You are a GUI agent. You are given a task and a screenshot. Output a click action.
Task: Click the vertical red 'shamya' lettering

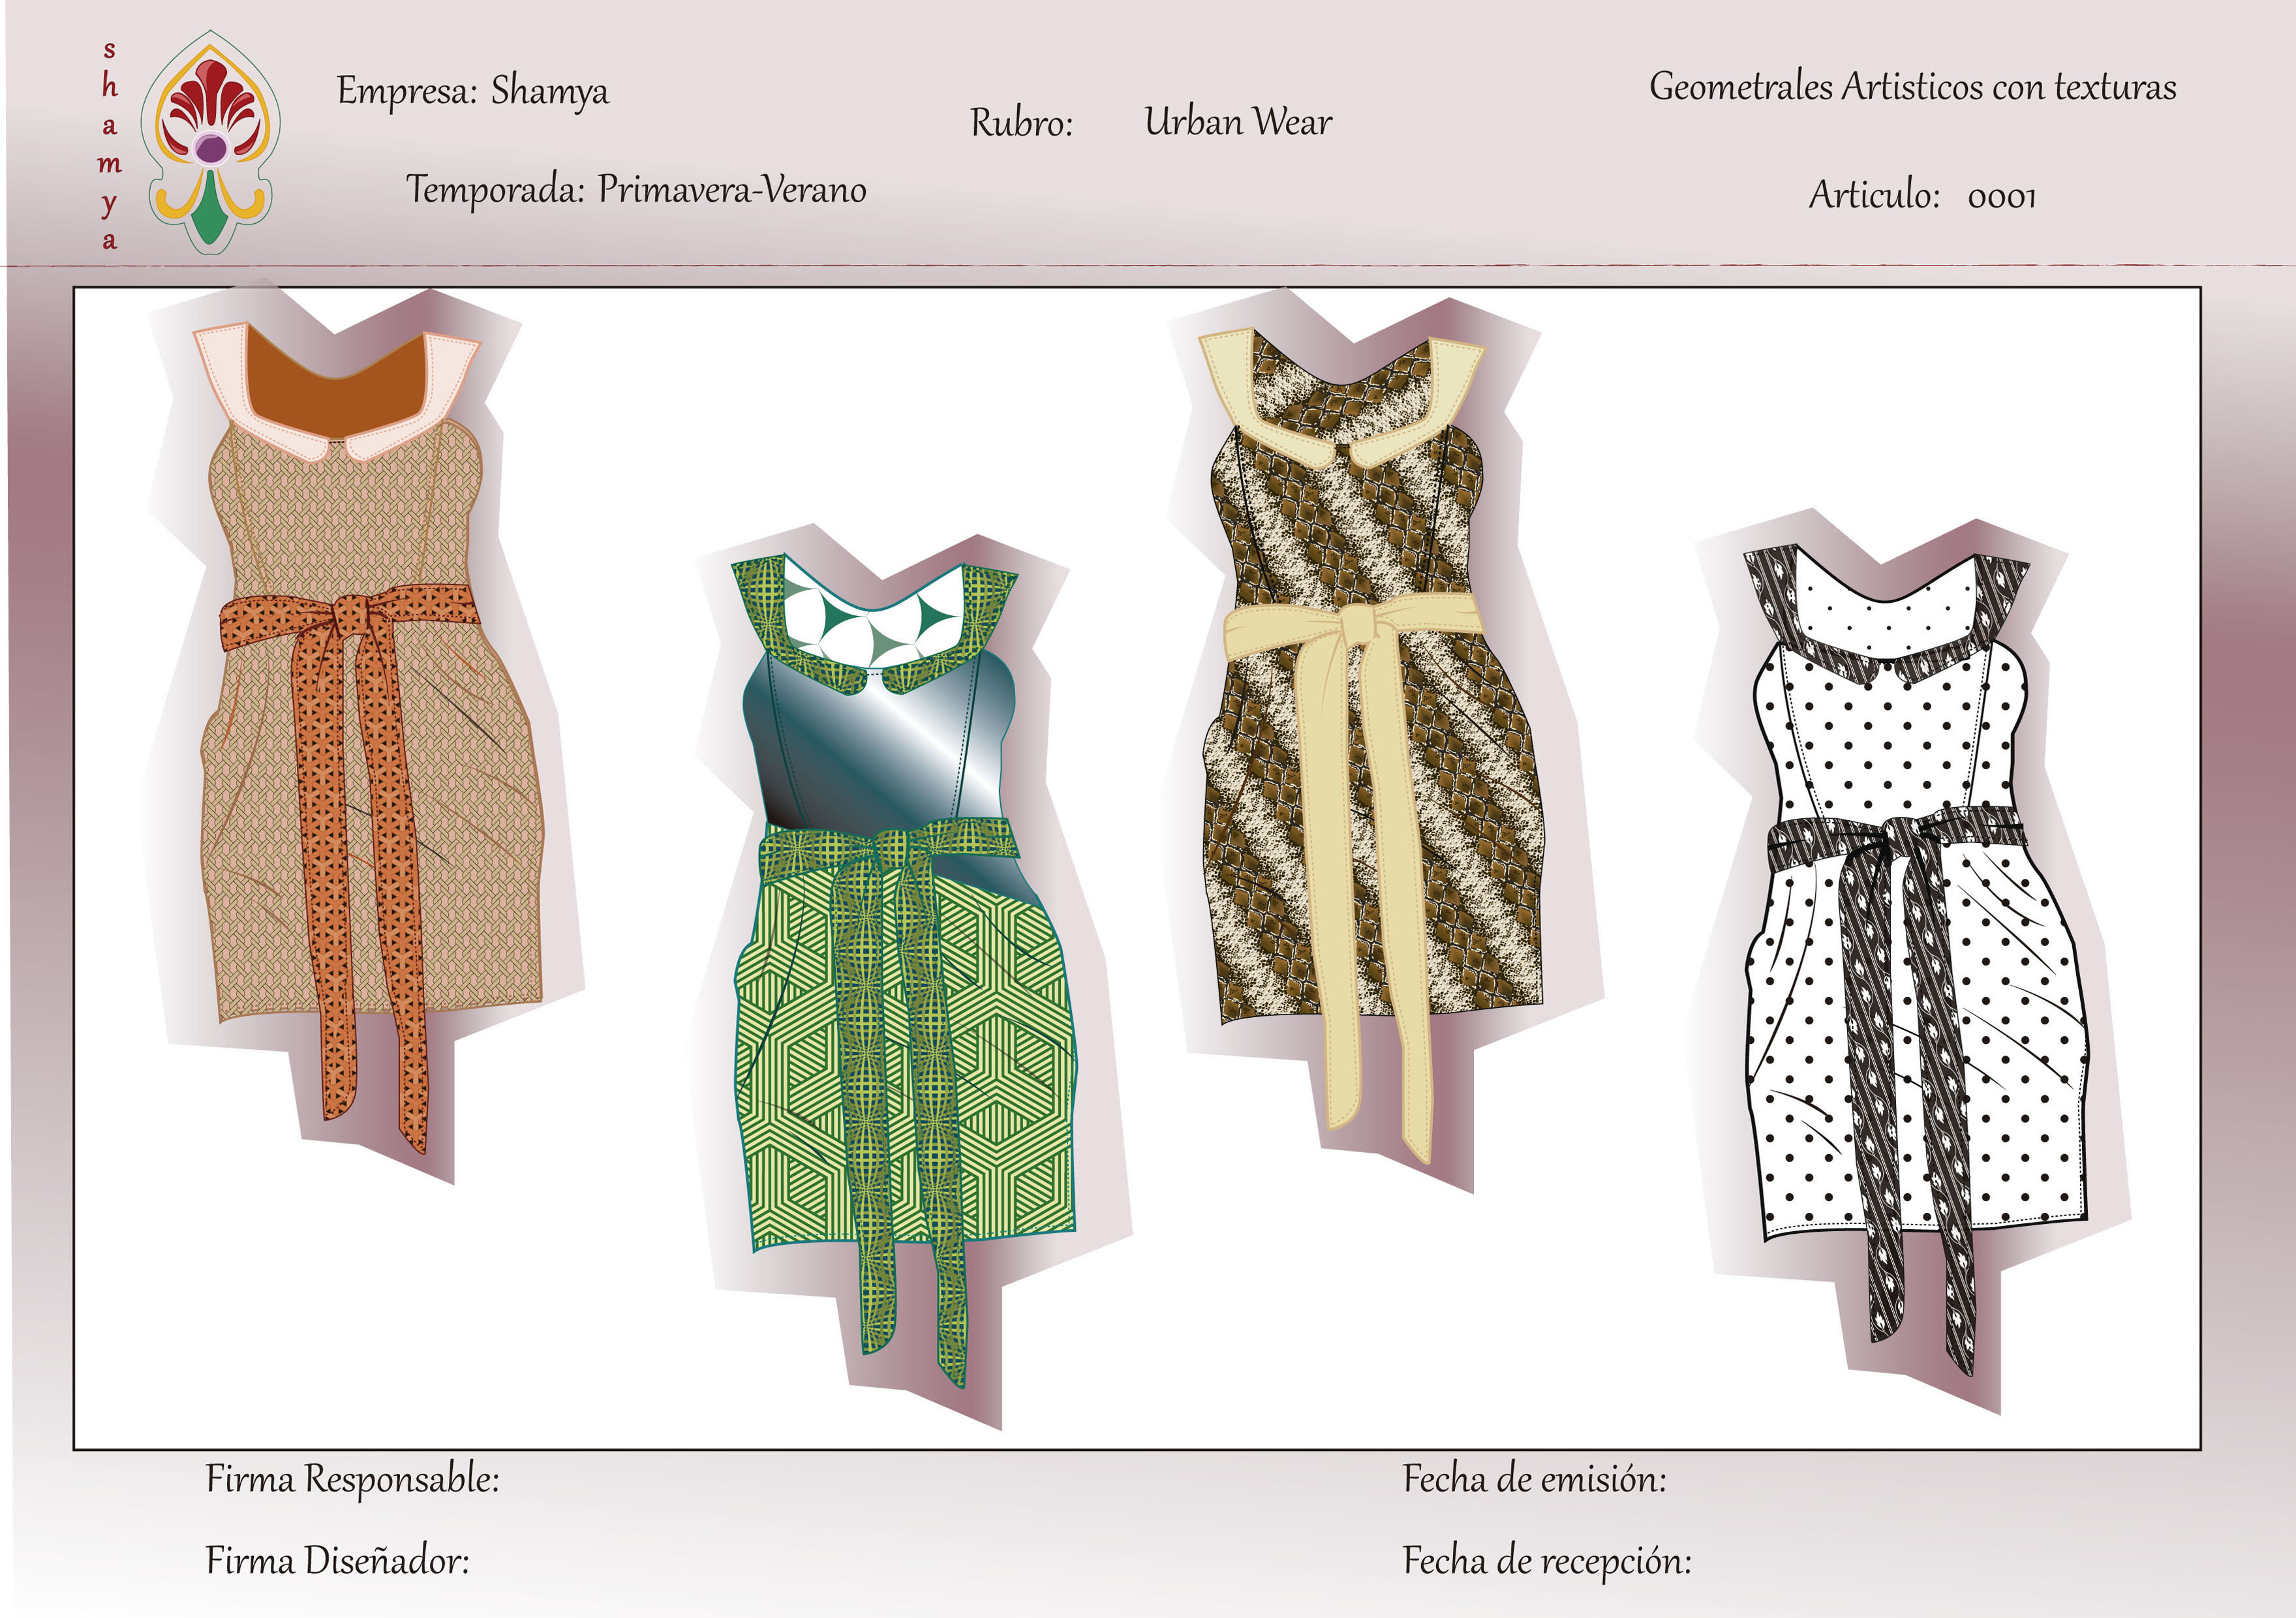click(109, 145)
